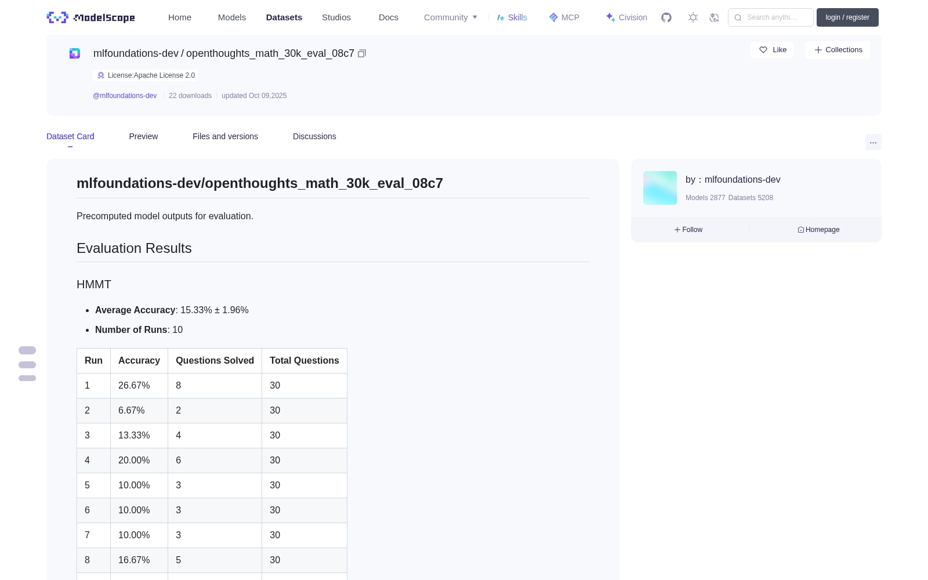
Task: Switch language with the translate icon
Action: [714, 17]
